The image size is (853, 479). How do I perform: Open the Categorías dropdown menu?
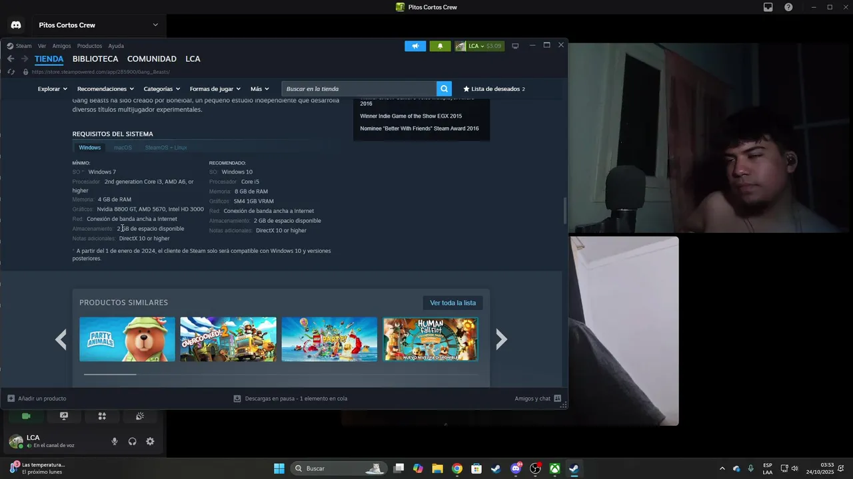click(x=162, y=88)
